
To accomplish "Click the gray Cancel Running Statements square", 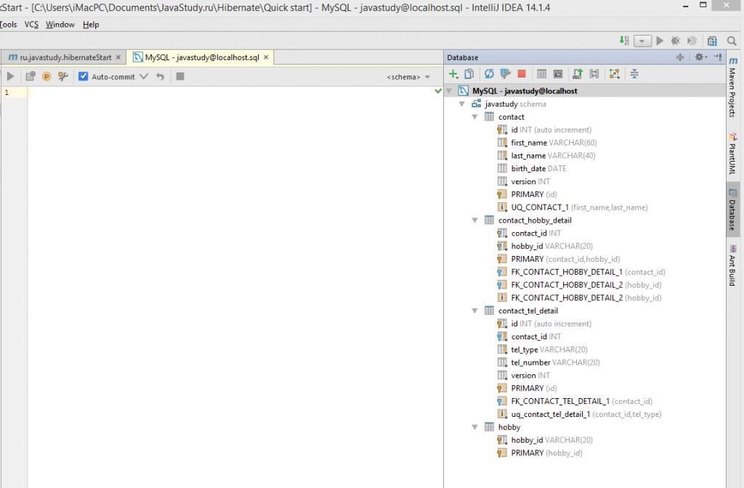I will [x=180, y=76].
